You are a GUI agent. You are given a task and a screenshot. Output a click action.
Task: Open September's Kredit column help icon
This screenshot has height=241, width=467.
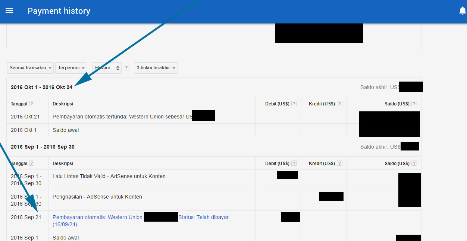point(339,163)
